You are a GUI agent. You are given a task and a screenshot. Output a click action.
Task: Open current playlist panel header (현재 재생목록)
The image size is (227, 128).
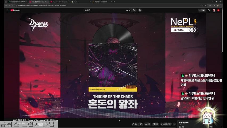point(184,122)
